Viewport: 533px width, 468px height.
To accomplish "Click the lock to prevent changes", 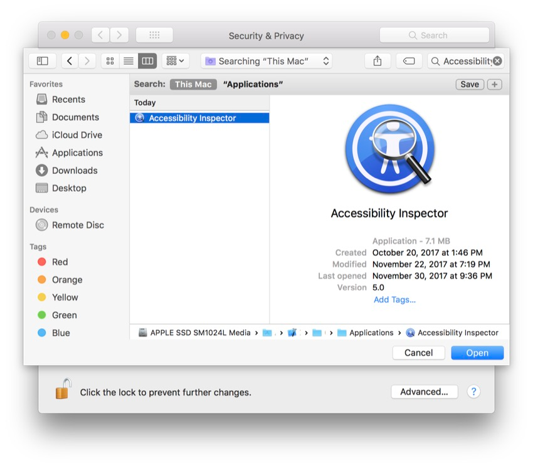I will pyautogui.click(x=63, y=389).
